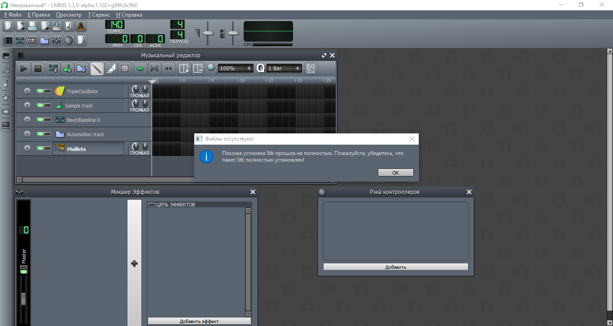613x326 pixels.
Task: Select the Knife split tool
Action: 111,69
